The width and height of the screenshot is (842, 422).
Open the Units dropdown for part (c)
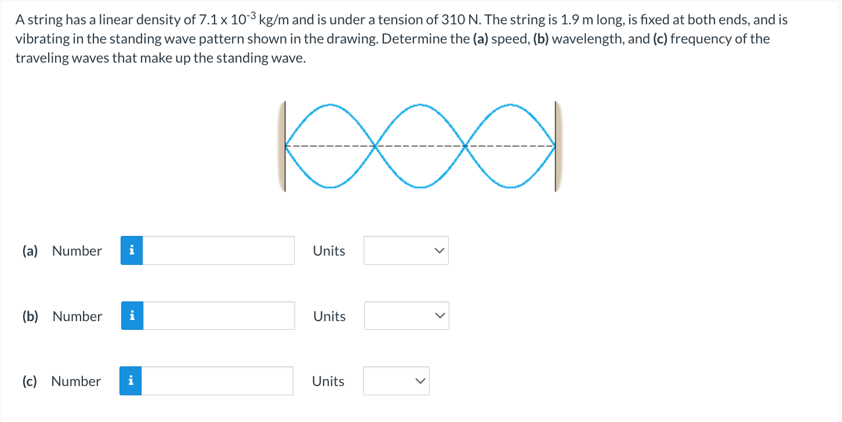pyautogui.click(x=396, y=381)
